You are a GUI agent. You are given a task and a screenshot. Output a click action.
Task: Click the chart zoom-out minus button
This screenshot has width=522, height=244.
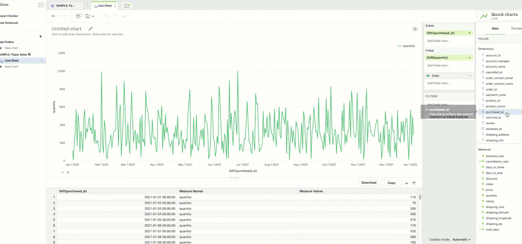coord(63,172)
